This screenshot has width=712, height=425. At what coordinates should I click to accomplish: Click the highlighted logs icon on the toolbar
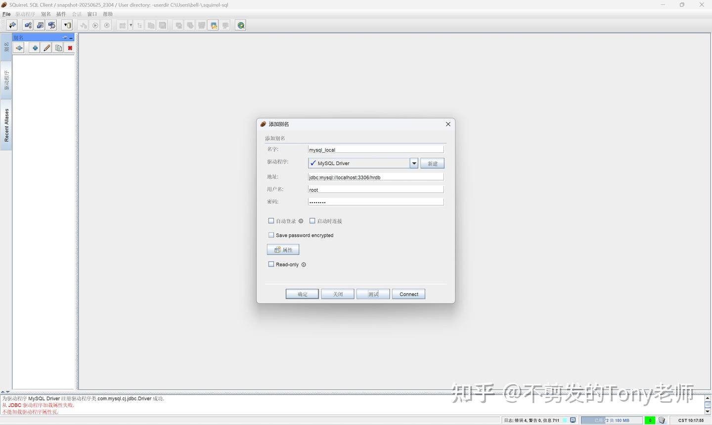coord(213,25)
